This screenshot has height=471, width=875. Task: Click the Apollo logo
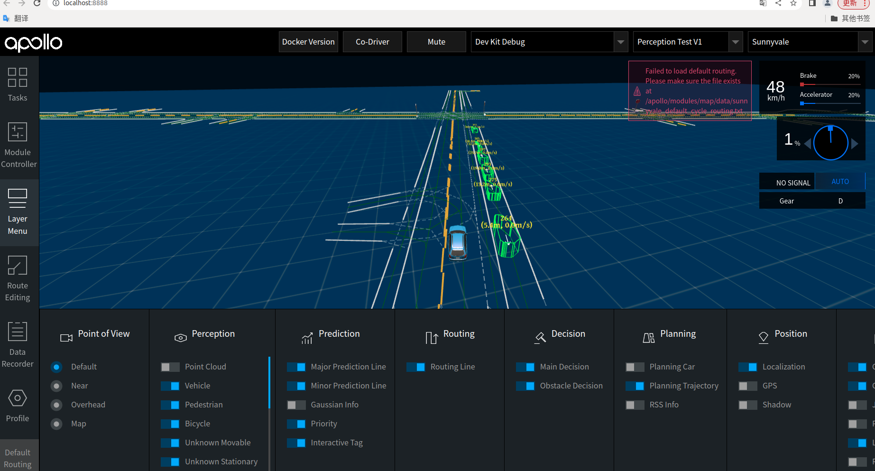tap(33, 43)
